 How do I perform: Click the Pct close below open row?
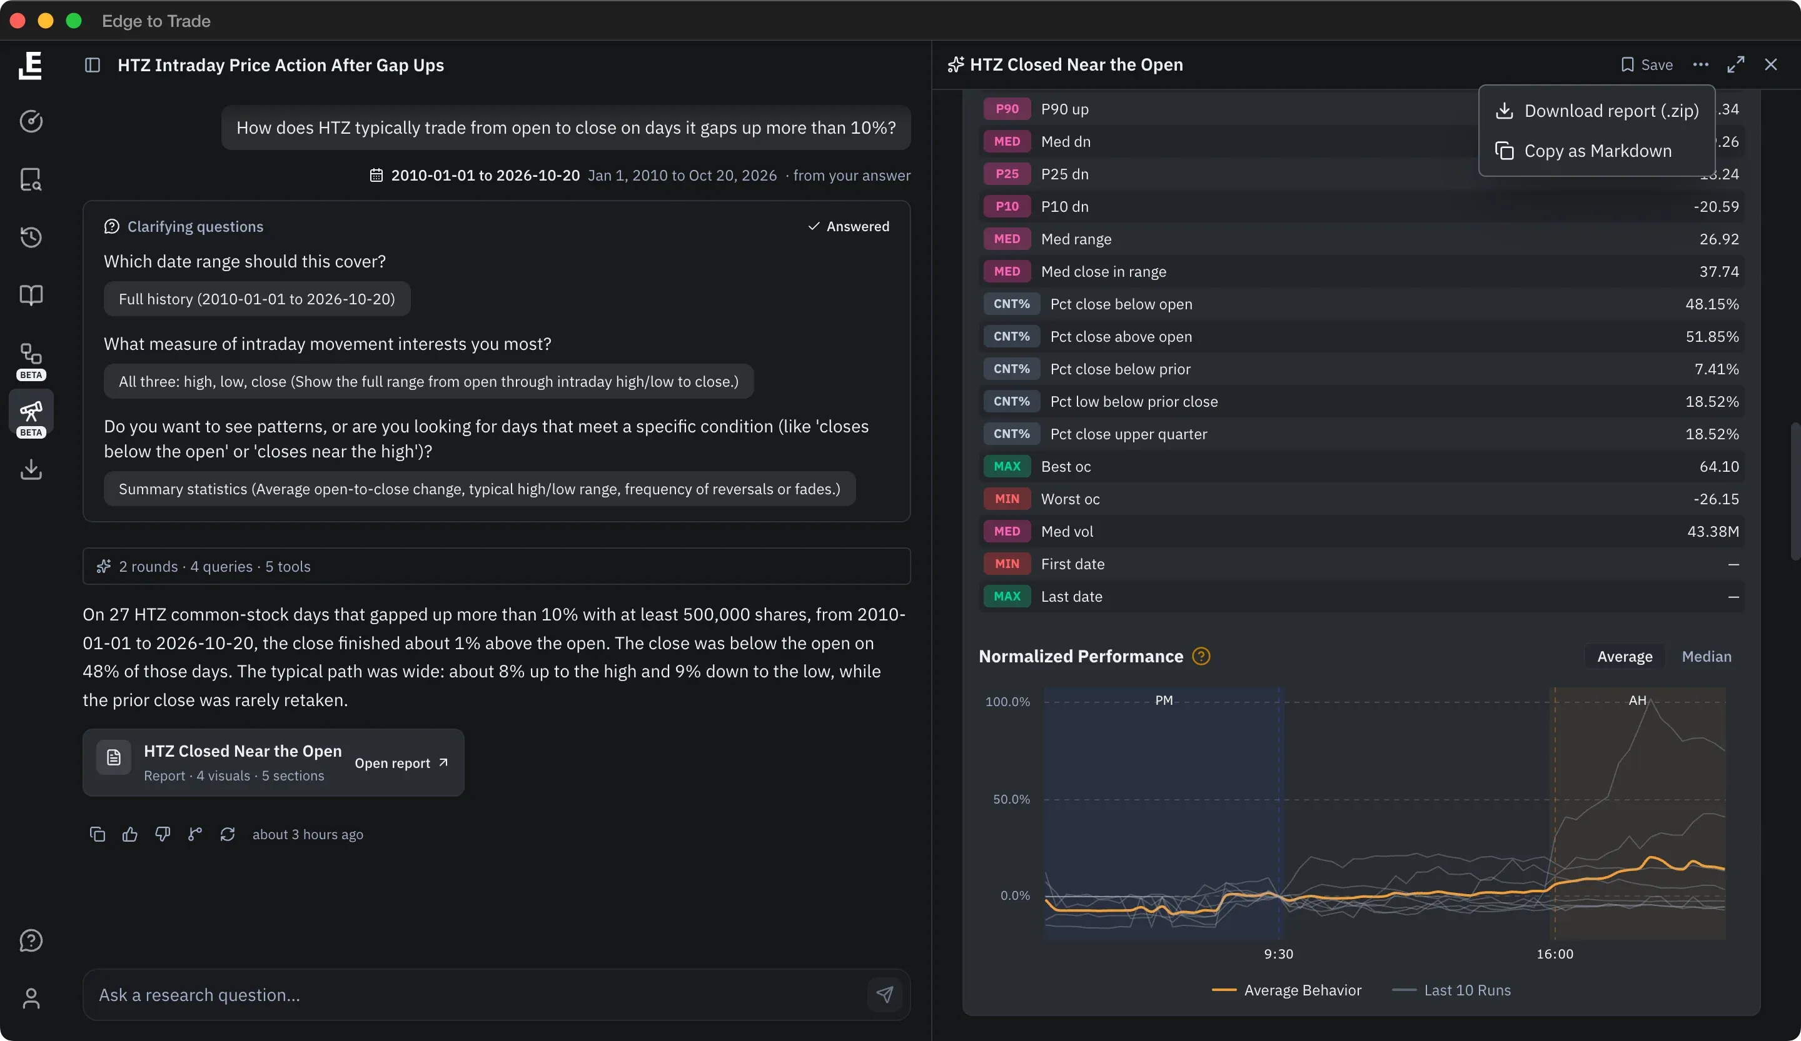click(1361, 304)
